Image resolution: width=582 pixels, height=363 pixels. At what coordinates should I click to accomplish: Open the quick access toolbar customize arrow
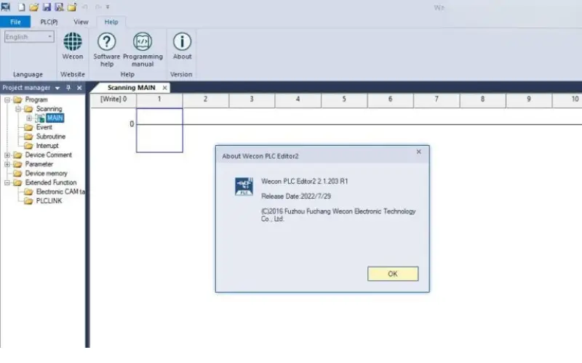108,7
